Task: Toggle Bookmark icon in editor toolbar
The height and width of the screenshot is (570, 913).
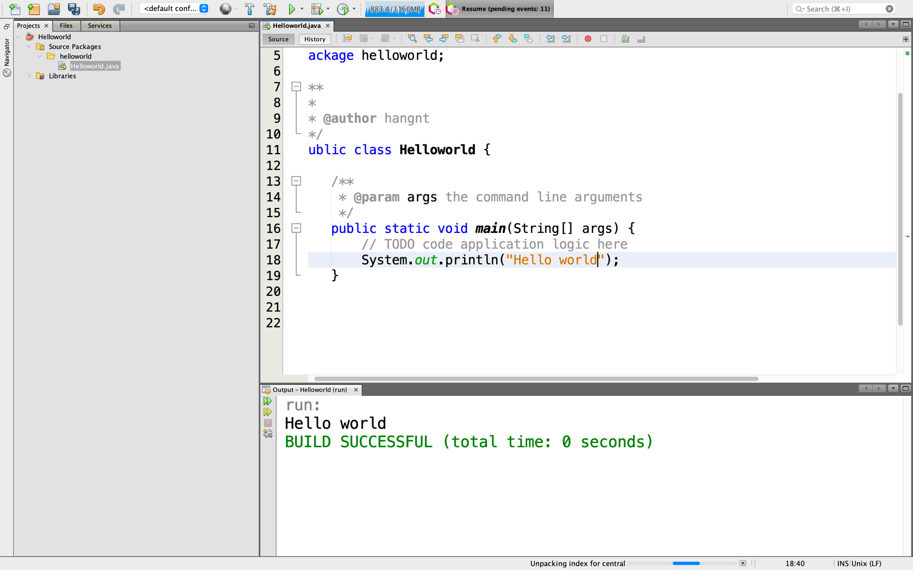Action: [x=528, y=39]
